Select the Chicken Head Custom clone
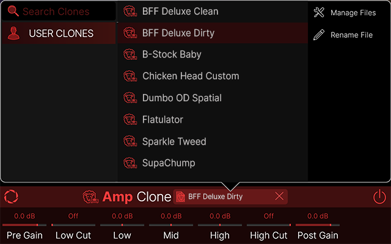391x244 pixels. 191,76
